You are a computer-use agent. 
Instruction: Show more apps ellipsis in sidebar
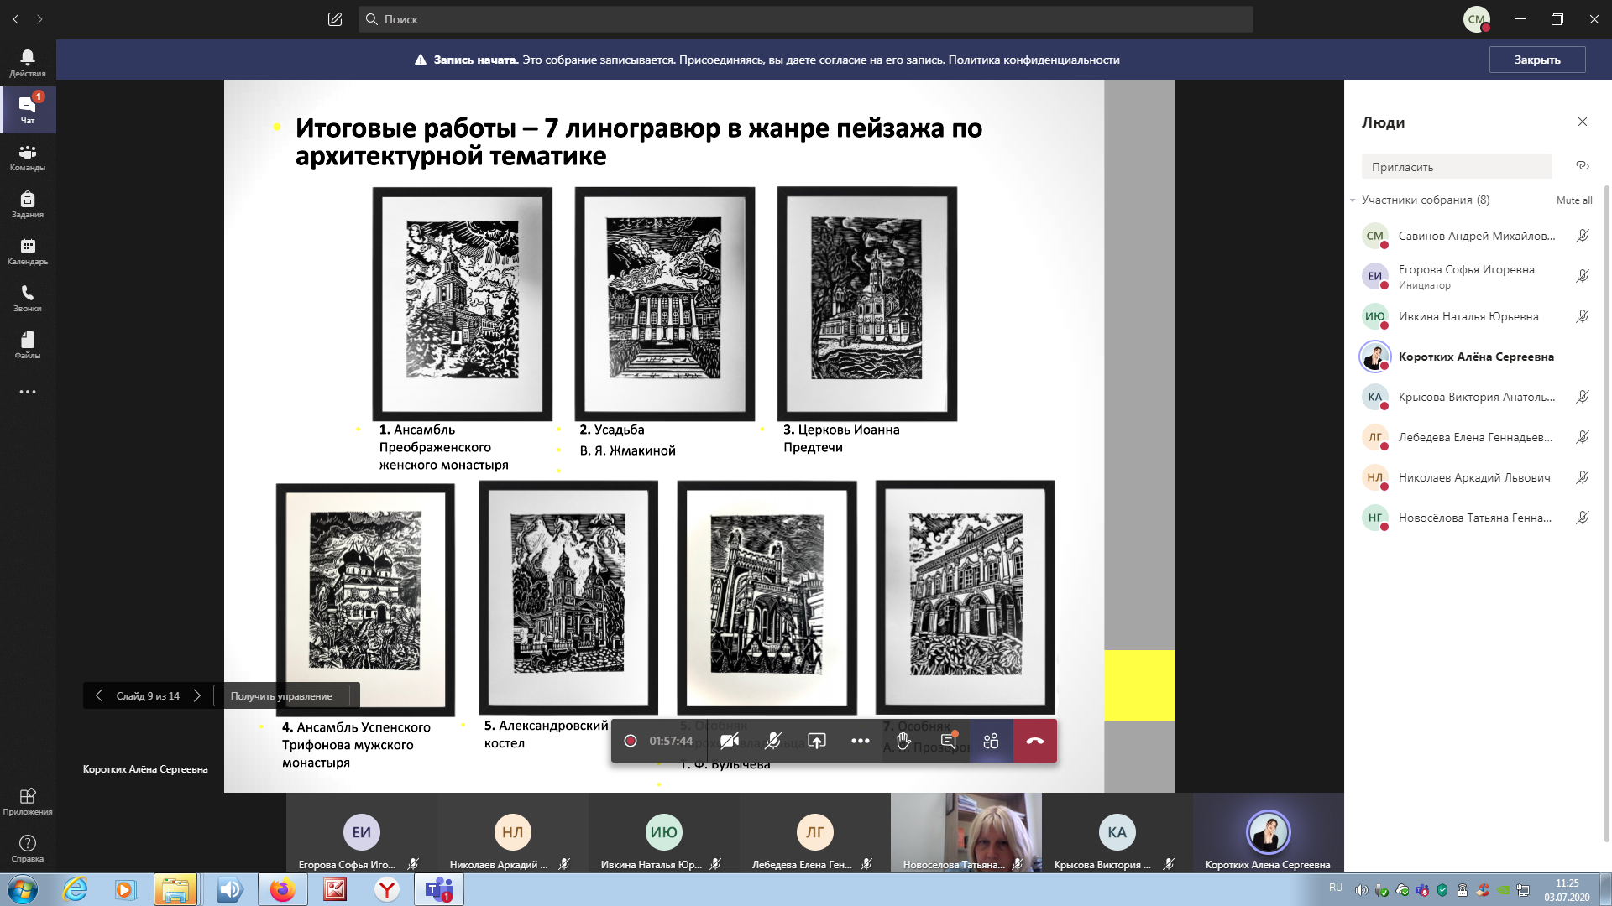[28, 392]
